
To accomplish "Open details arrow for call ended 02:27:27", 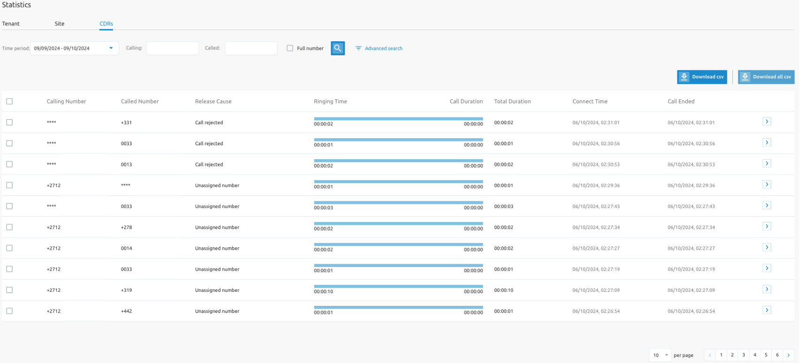I will [767, 247].
